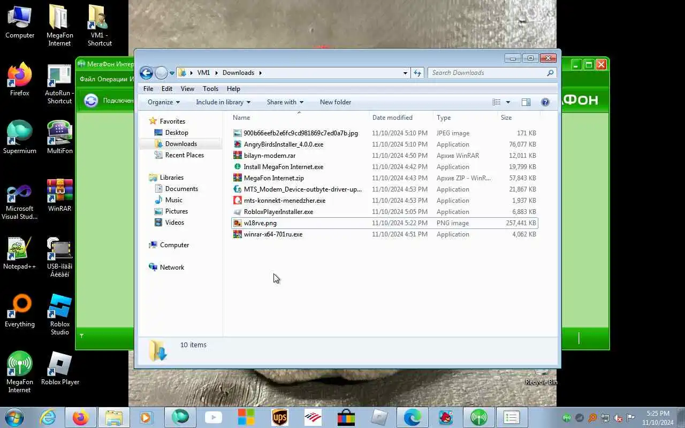The height and width of the screenshot is (428, 685).
Task: Open the MultiFon desktop shortcut
Action: (59, 137)
